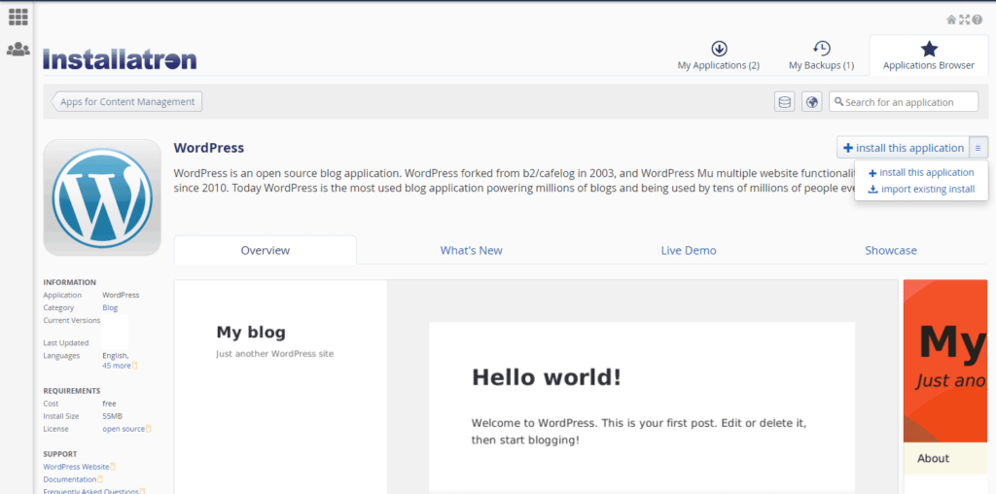Click the home icon at top right

coord(951,19)
